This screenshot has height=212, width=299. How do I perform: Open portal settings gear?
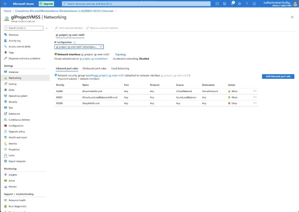pos(239,4)
